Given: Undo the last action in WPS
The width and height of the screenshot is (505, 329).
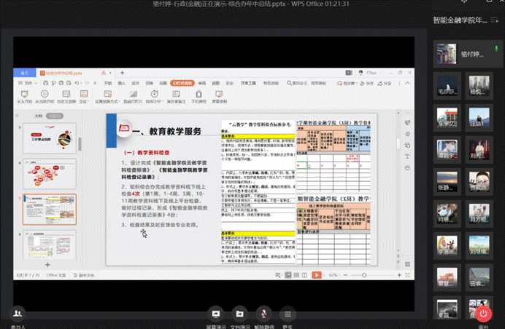Looking at the screenshot, I should point(77,83).
